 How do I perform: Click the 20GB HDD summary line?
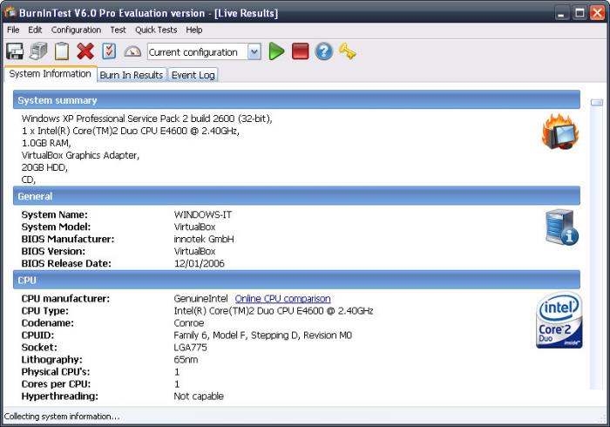coord(44,167)
